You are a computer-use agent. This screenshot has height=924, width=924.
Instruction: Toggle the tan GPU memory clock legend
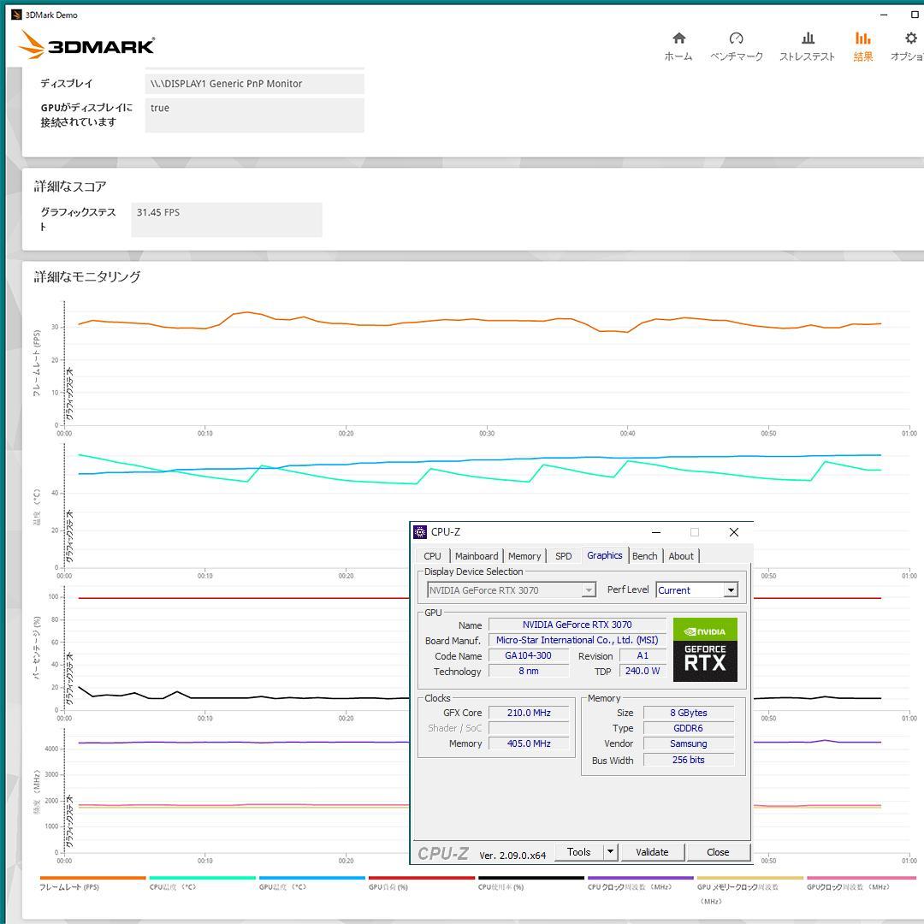(750, 890)
